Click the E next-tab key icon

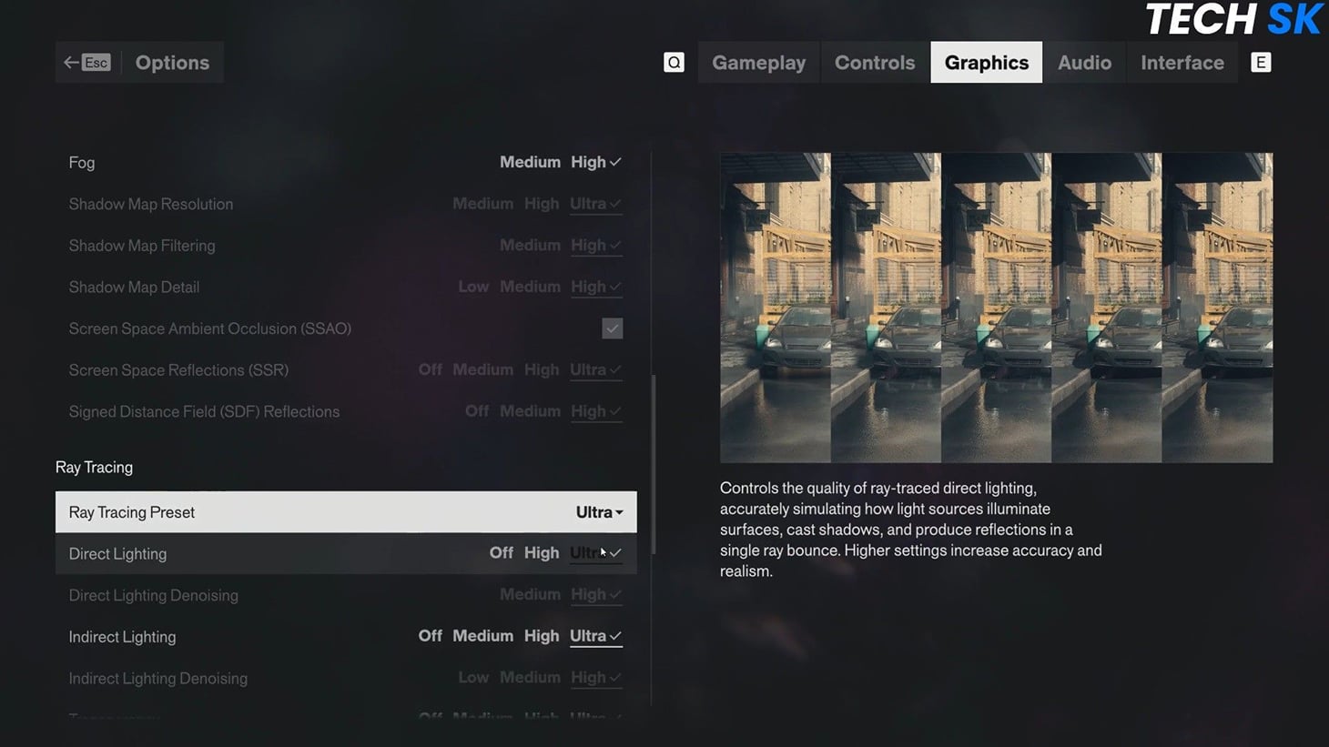[1261, 62]
